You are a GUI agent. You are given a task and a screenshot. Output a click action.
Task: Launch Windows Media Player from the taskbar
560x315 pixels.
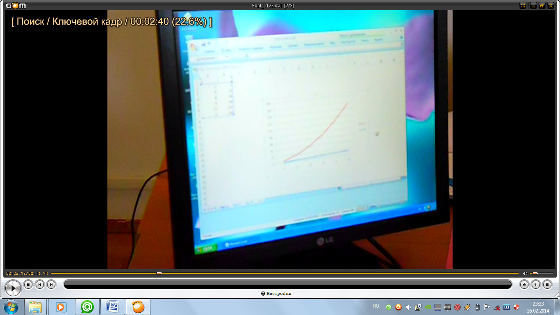(x=61, y=307)
